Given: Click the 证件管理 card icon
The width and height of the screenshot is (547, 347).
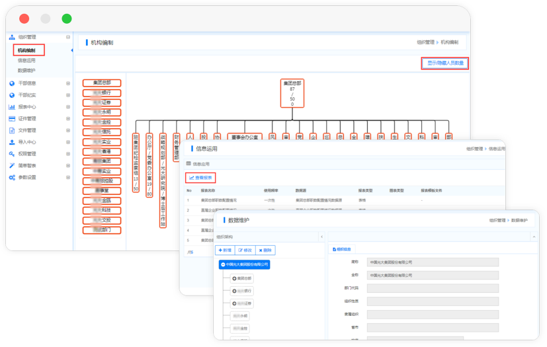Looking at the screenshot, I should [12, 118].
